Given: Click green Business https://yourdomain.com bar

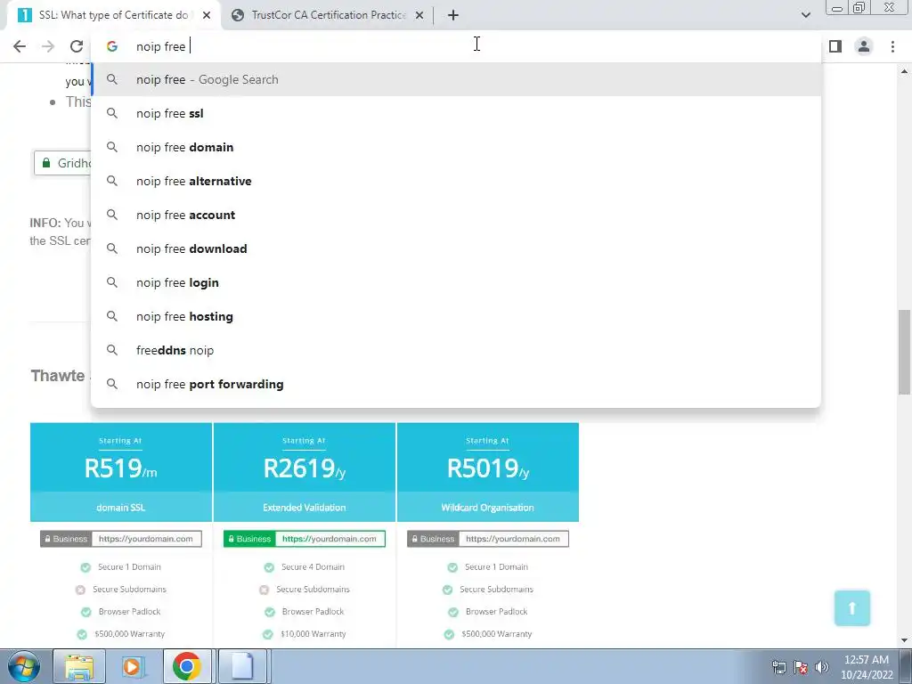Looking at the screenshot, I should [305, 539].
